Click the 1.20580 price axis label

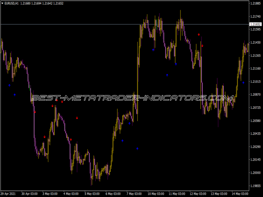tap(255, 120)
